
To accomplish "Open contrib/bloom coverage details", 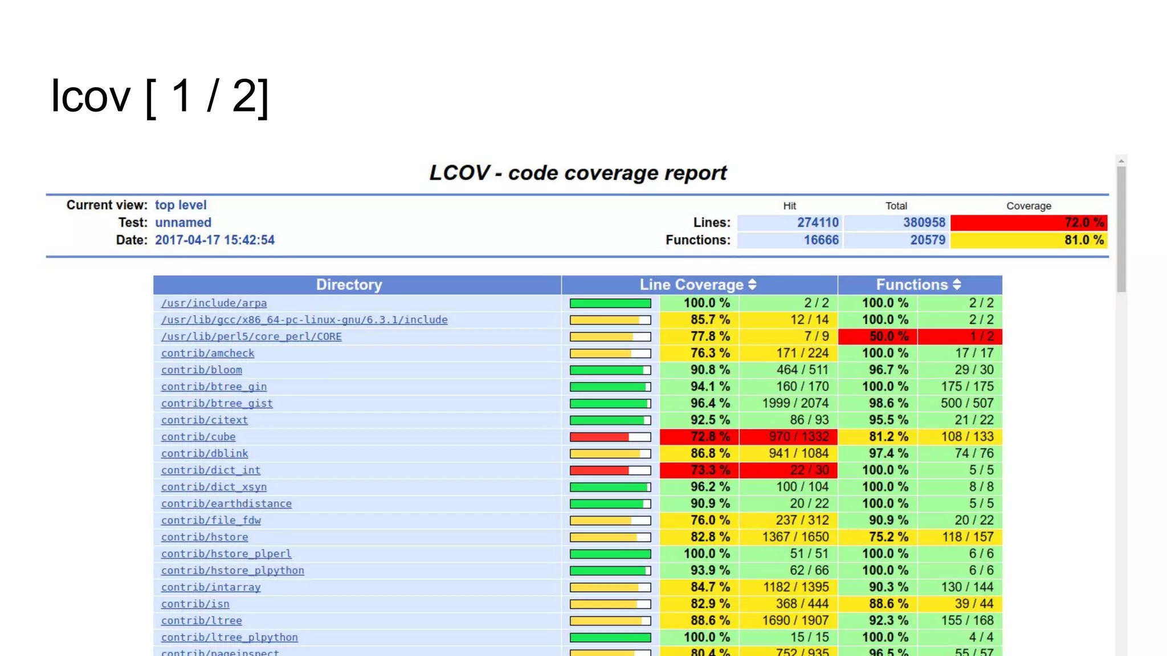I will point(201,370).
